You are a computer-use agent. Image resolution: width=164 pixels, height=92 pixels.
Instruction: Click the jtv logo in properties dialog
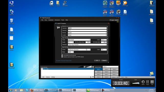coord(58,28)
